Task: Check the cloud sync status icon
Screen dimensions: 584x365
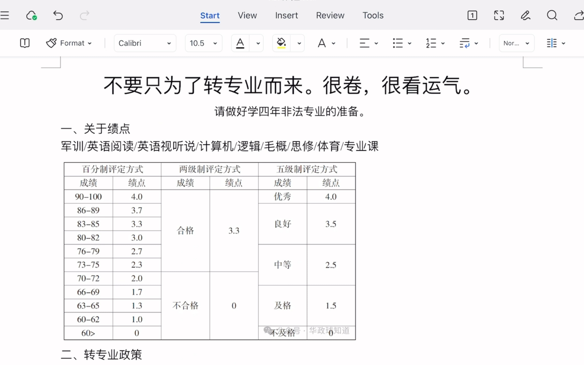Action: (31, 15)
